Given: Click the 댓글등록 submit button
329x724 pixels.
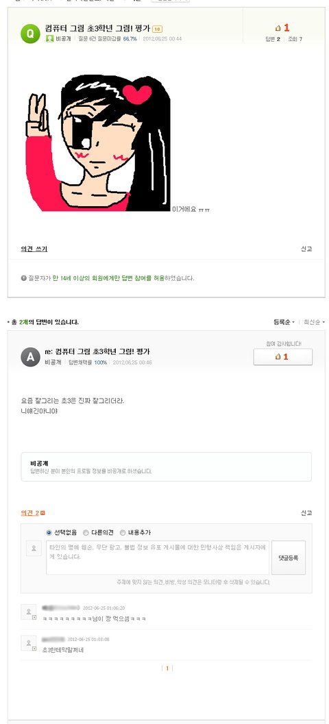Looking at the screenshot, I should [x=289, y=558].
